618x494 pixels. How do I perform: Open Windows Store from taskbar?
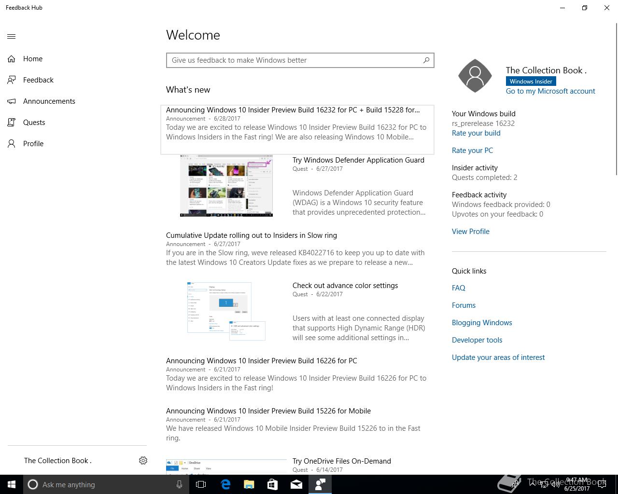click(x=273, y=484)
